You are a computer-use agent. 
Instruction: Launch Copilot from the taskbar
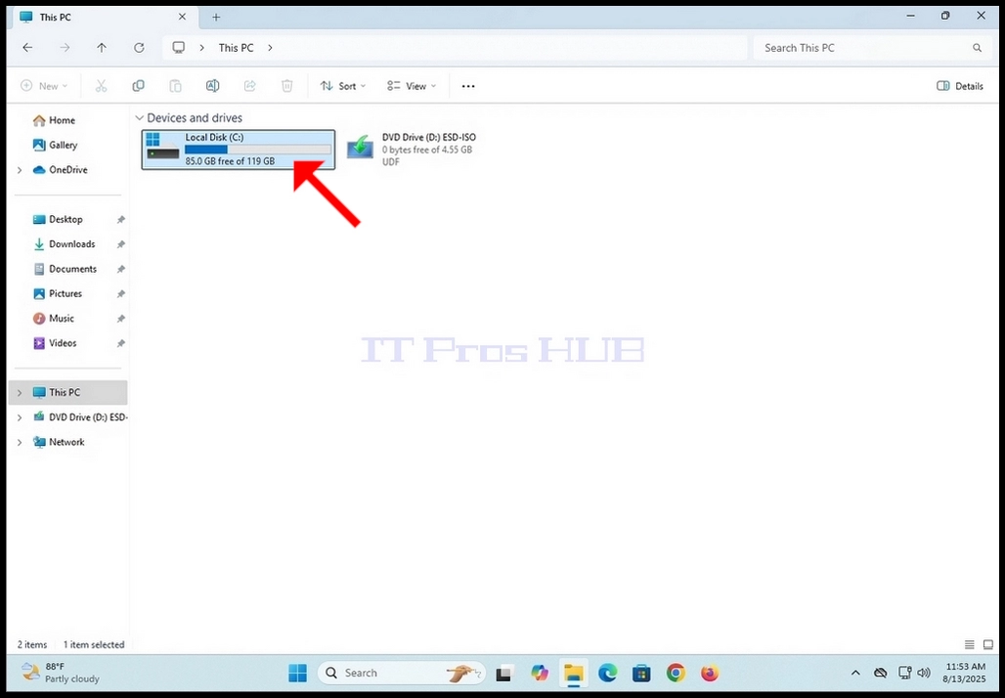tap(540, 673)
